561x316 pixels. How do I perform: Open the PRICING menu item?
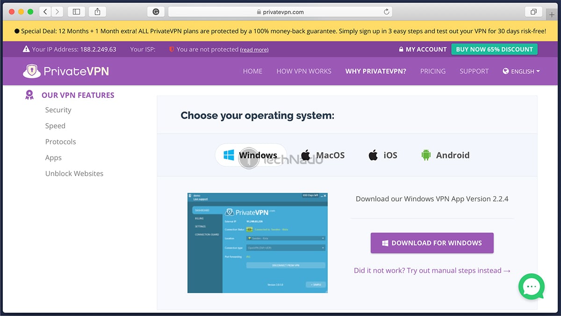pyautogui.click(x=432, y=71)
